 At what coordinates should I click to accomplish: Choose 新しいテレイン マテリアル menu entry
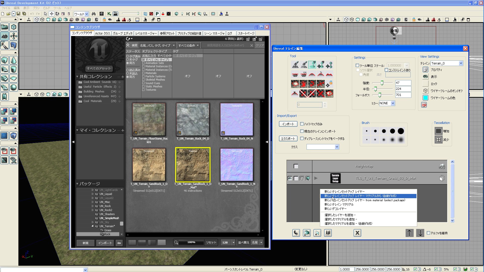click(339, 205)
